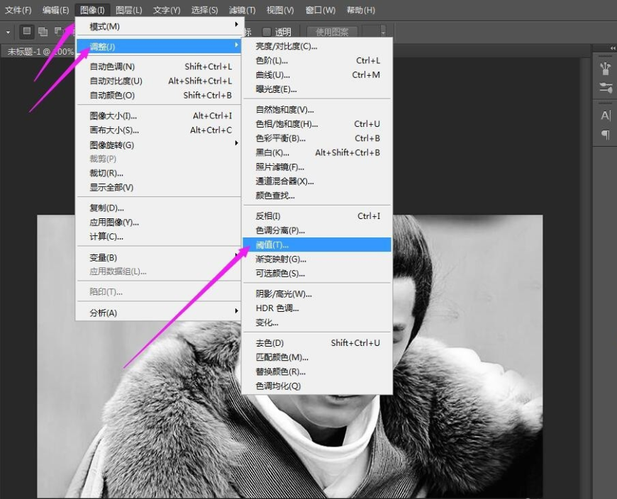
Task: Open the tool preset picker dropdown arrow
Action: click(8, 31)
